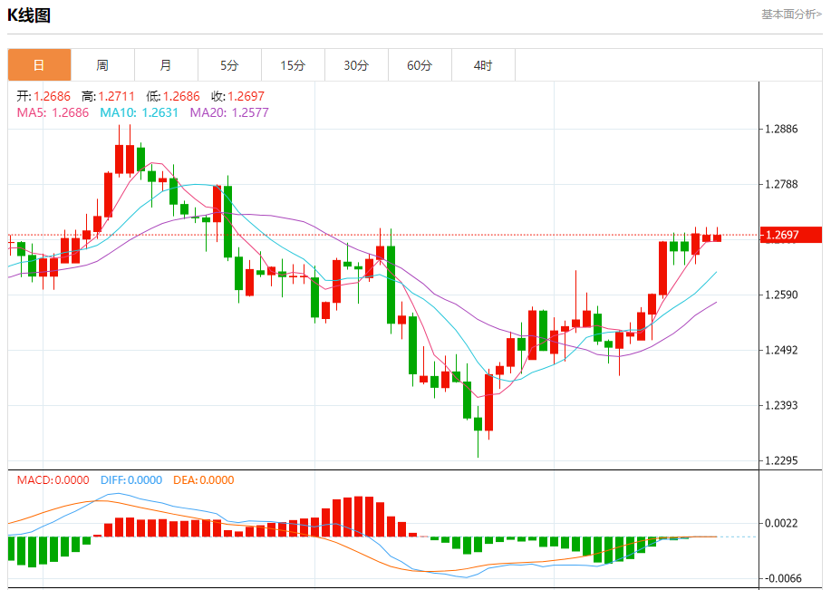Click the MA10 indicator label

(140, 112)
